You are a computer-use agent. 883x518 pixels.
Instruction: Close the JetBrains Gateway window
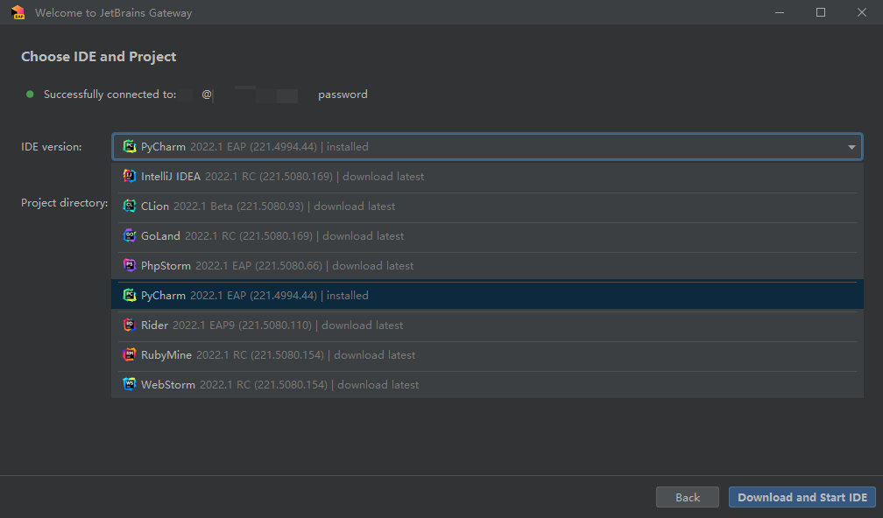[x=862, y=12]
